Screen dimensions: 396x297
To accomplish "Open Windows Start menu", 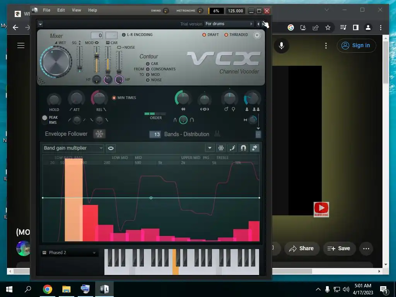I will 9,289.
